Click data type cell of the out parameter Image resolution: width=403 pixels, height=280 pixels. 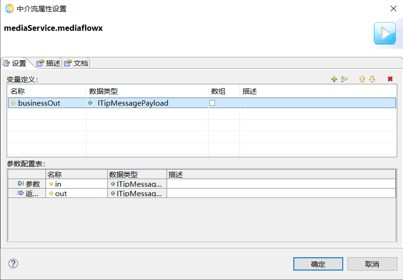tap(137, 193)
